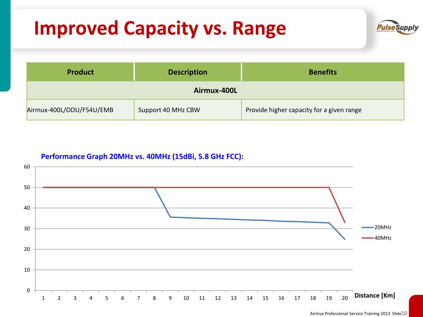
Task: Click the y-axis value 40
Action: 27,208
